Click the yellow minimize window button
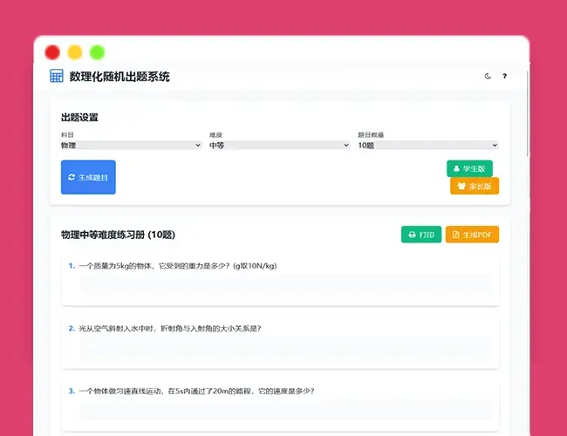The height and width of the screenshot is (436, 567). pos(75,52)
